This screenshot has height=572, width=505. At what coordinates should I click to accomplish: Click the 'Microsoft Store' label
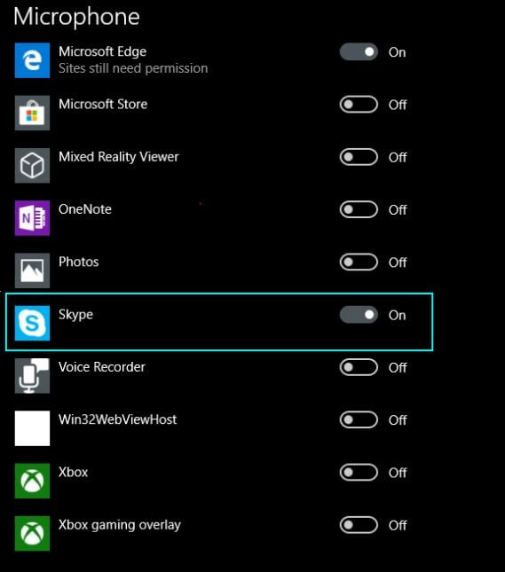point(103,104)
